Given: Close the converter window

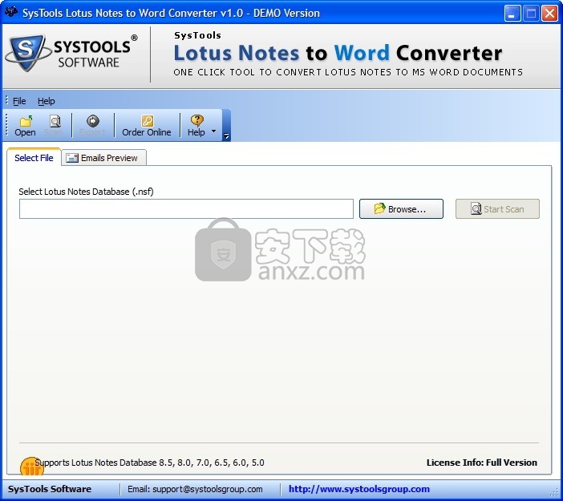Looking at the screenshot, I should 549,14.
